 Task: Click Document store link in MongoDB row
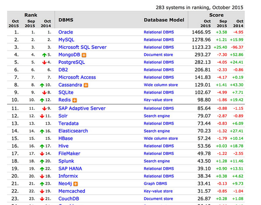(x=158, y=55)
